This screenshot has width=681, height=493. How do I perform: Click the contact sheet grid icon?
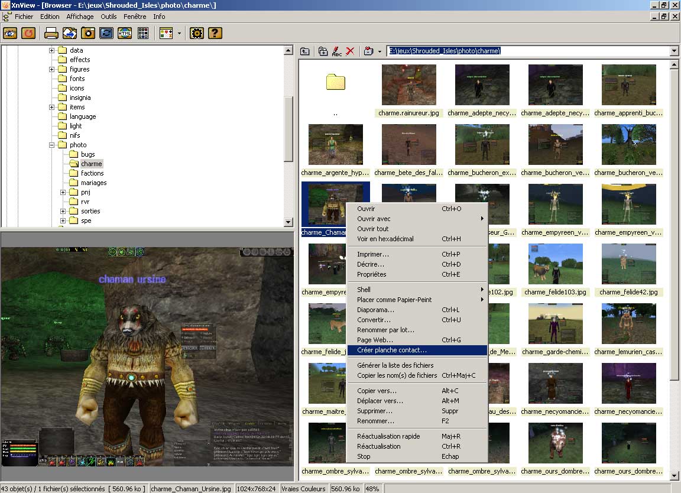[x=143, y=33]
